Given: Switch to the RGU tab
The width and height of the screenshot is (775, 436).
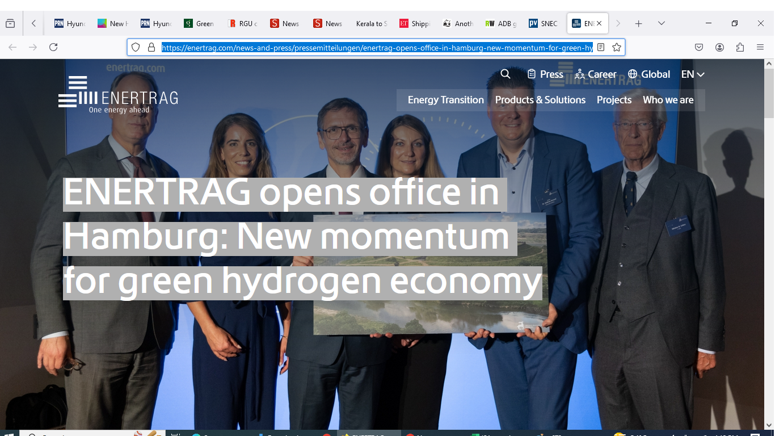Looking at the screenshot, I should click(x=242, y=23).
